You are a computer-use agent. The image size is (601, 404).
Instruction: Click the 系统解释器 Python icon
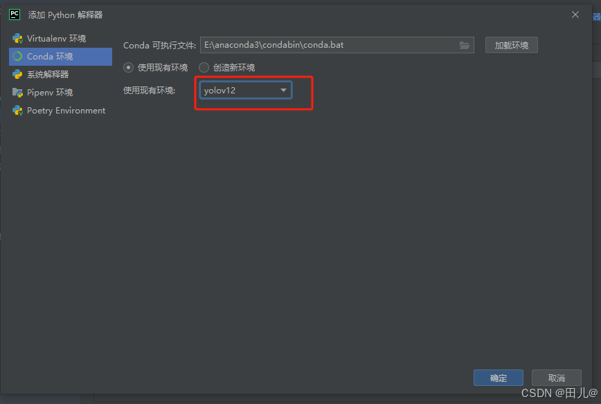point(17,74)
